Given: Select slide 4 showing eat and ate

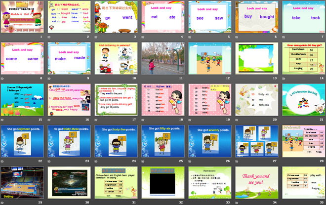Looking at the screenshot, I should coord(163,17).
